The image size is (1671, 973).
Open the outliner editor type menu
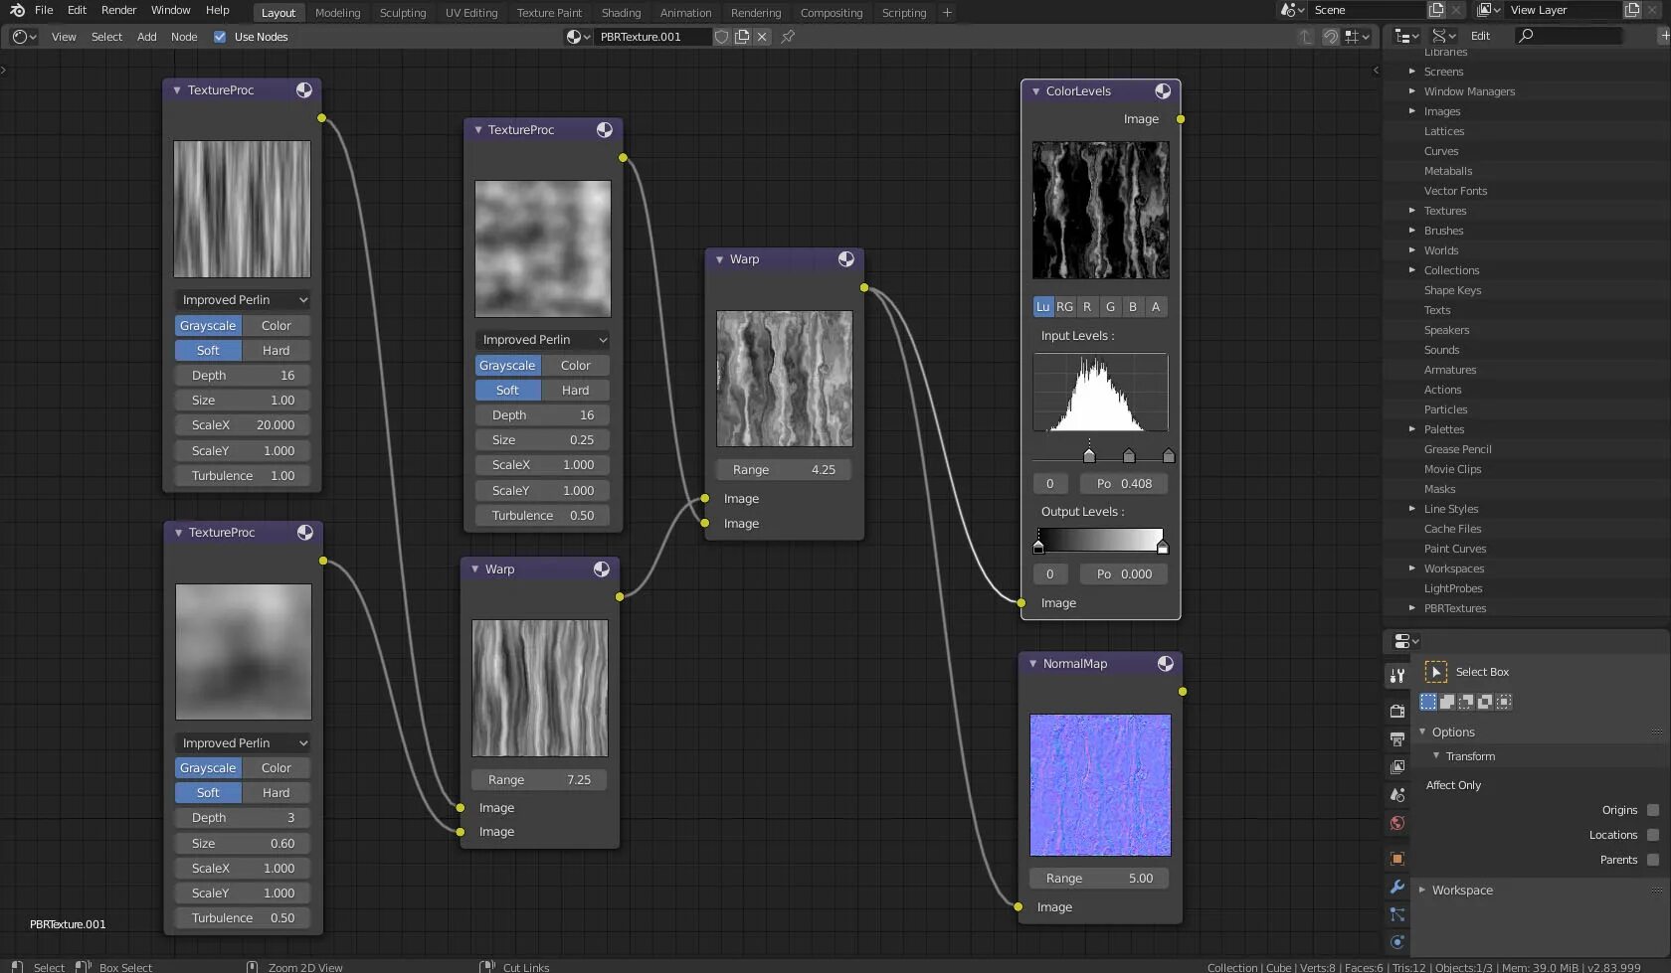pyautogui.click(x=1405, y=36)
